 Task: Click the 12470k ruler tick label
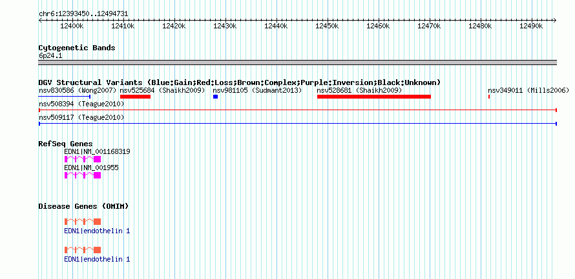tap(430, 26)
